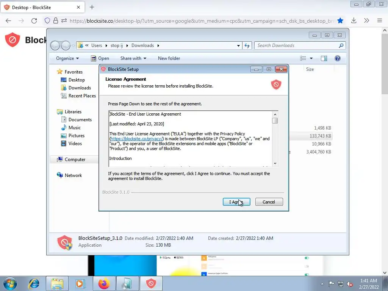Show hidden system tray icons

[x=322, y=284]
